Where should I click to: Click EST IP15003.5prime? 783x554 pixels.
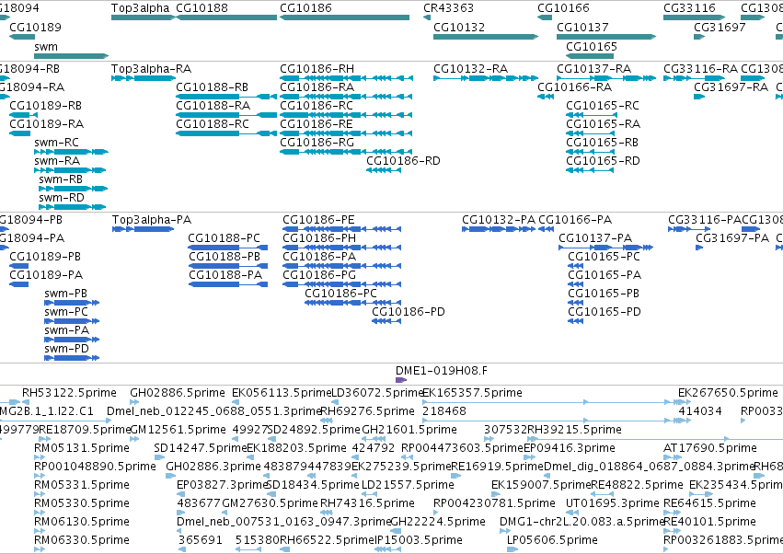[x=387, y=549]
